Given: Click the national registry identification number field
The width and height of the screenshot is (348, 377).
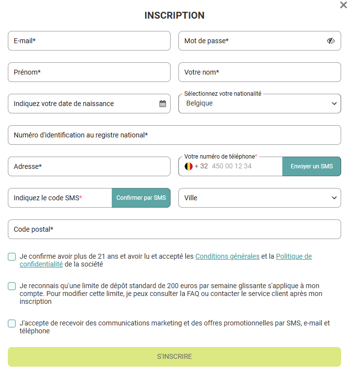Looking at the screenshot, I should click(174, 135).
